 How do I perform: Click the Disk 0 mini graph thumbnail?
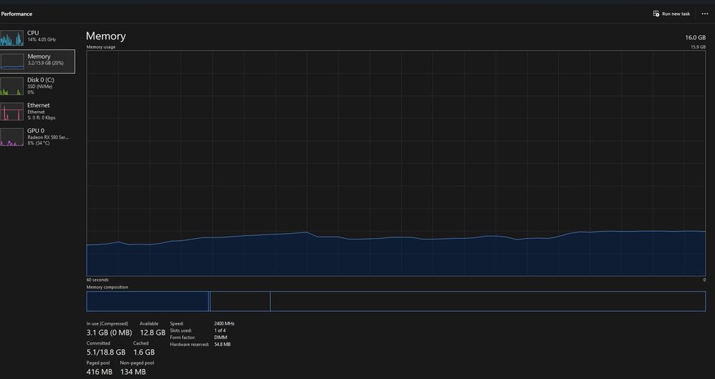11,87
